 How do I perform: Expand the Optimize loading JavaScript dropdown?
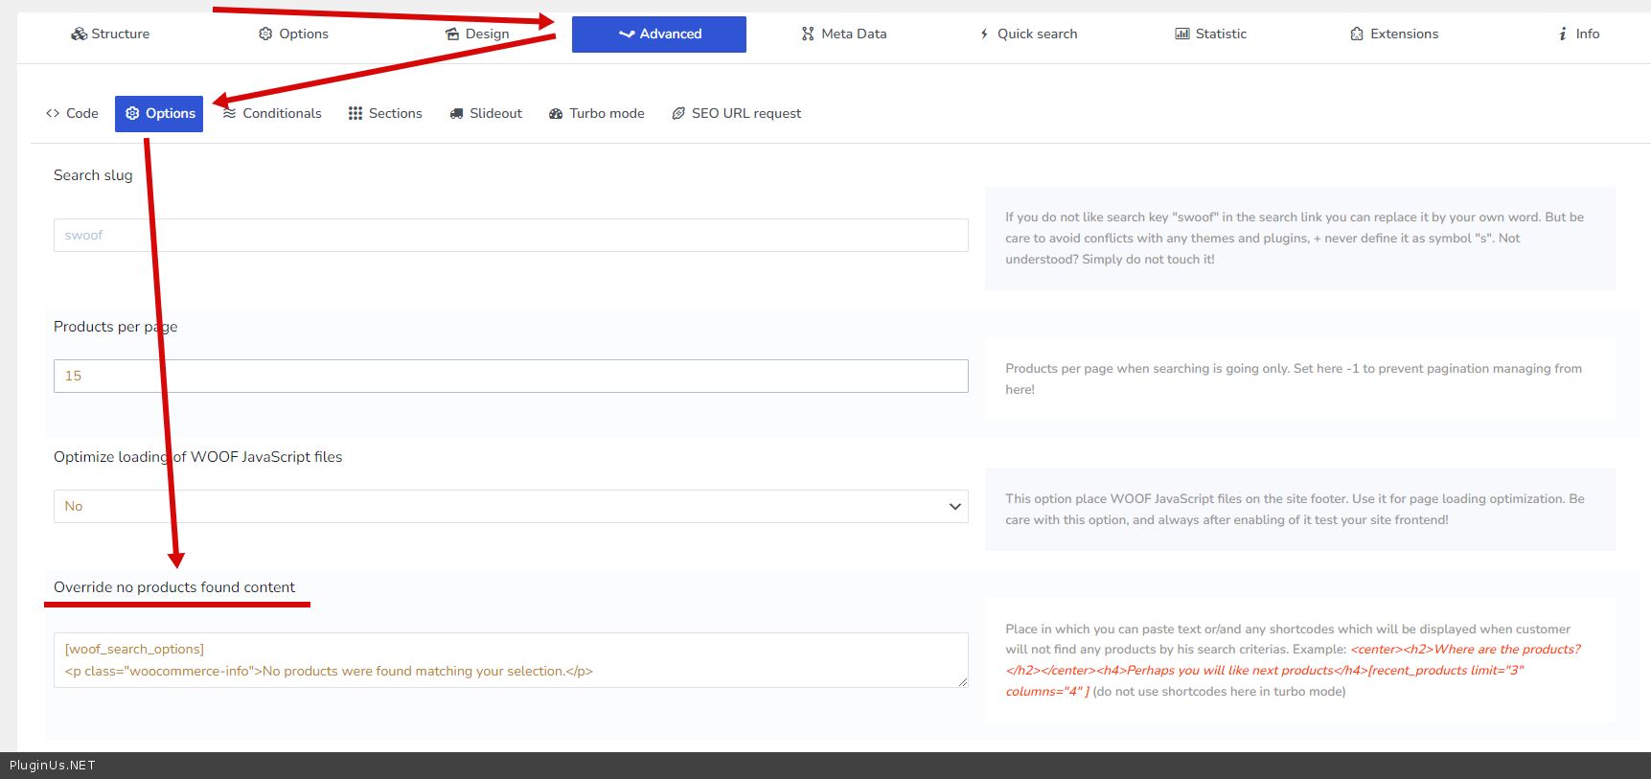511,507
